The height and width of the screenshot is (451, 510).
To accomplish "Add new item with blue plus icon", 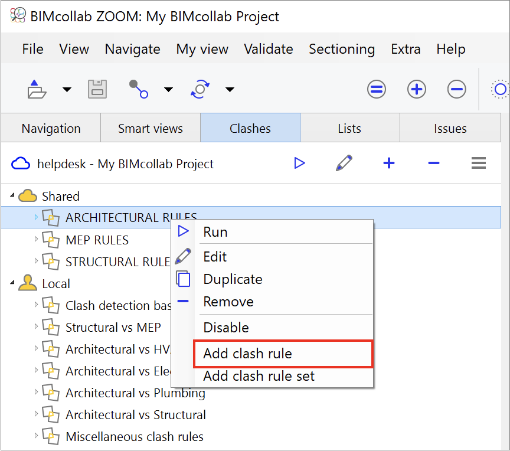I will point(388,164).
